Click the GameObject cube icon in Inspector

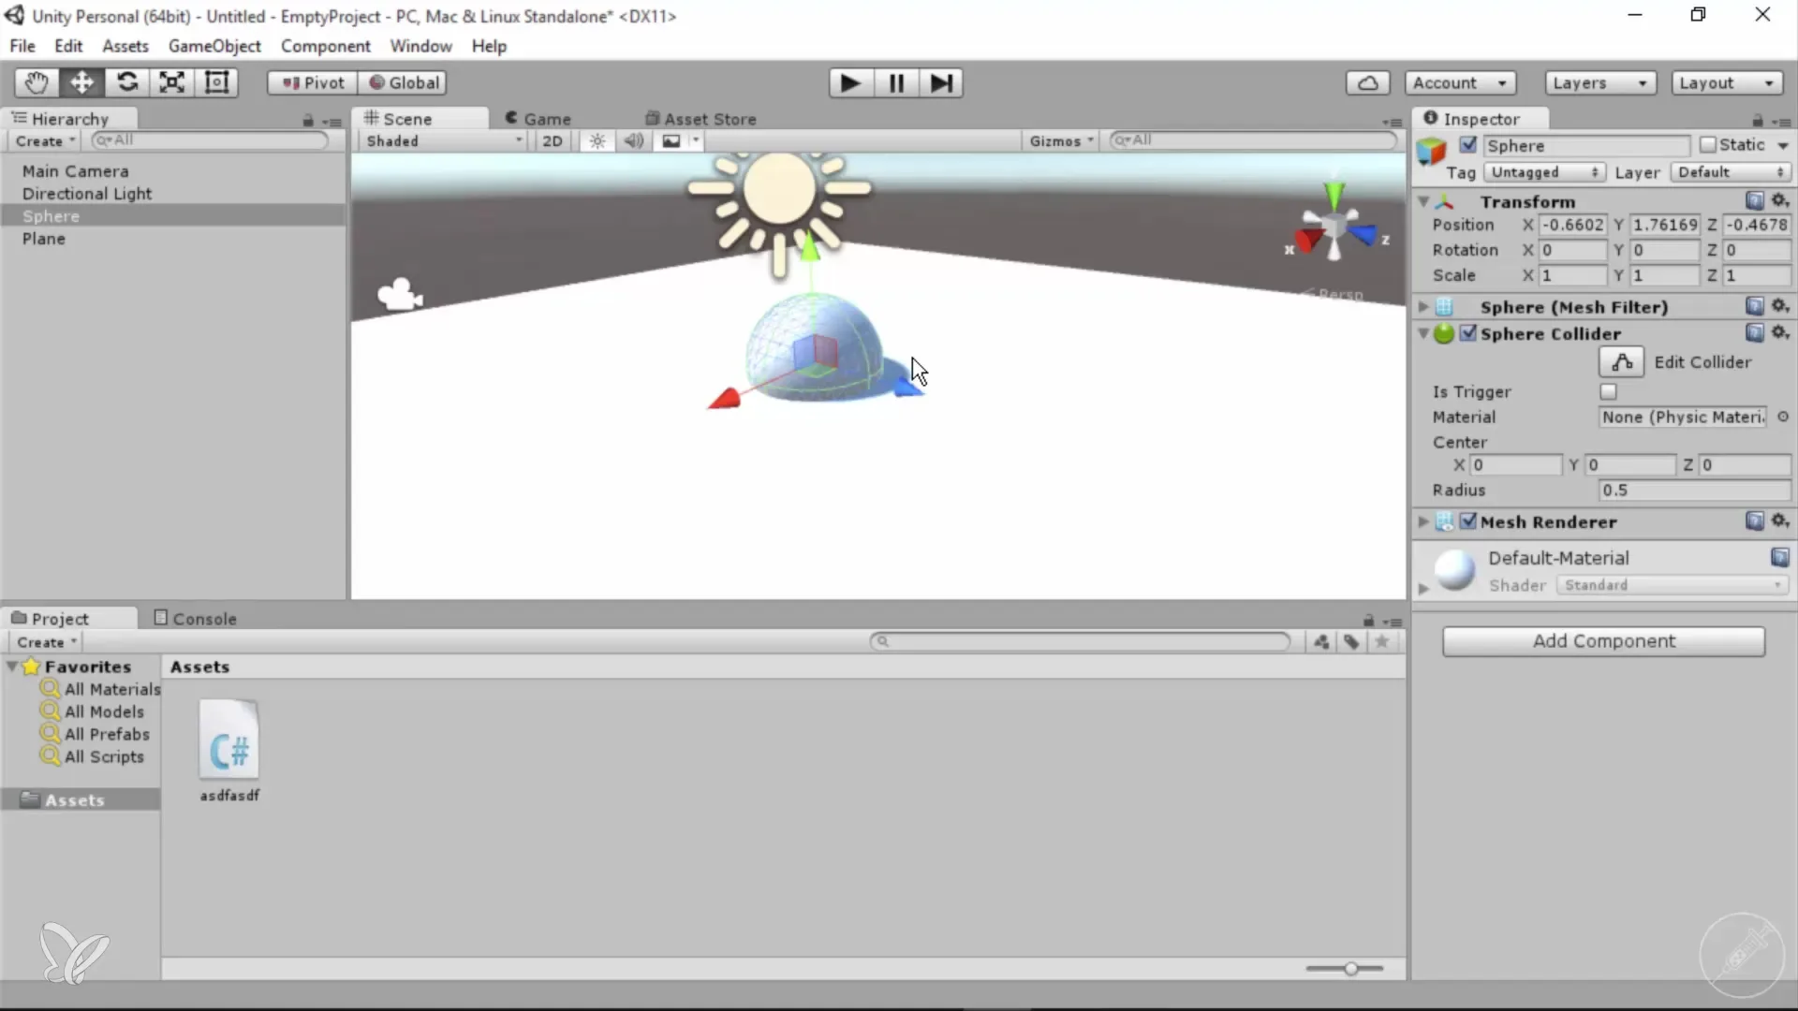(x=1432, y=150)
